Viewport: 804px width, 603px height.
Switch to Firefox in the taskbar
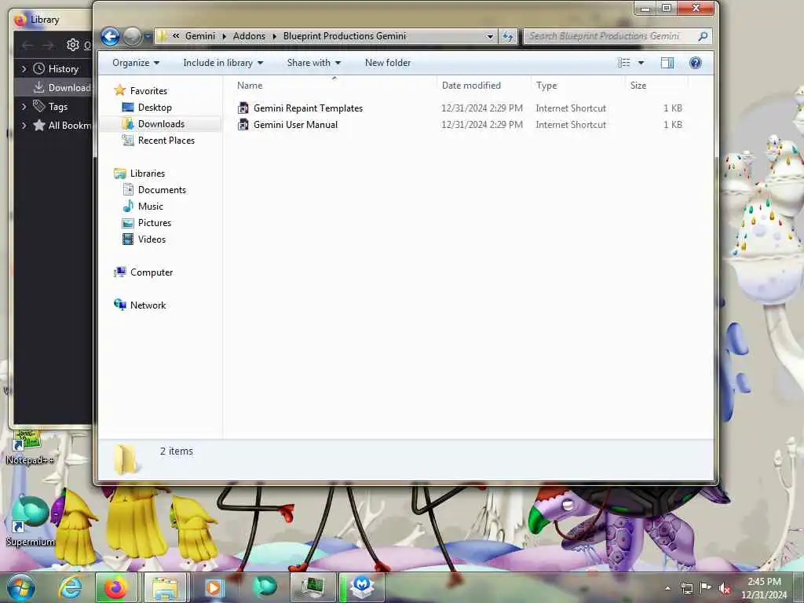(x=116, y=587)
